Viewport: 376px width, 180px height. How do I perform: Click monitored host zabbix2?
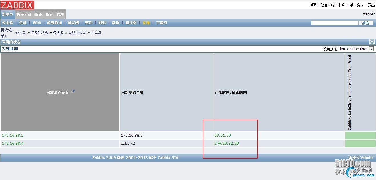(x=128, y=143)
